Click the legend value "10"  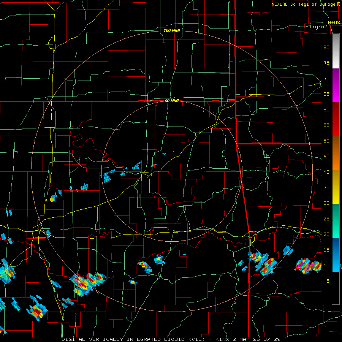click(326, 266)
